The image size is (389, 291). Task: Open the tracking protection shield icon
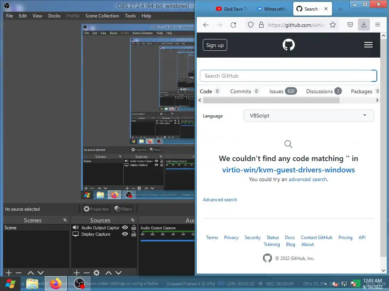pos(251,25)
